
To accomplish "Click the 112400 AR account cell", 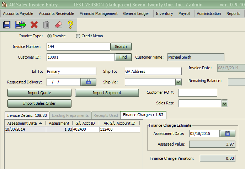I will [119, 129].
